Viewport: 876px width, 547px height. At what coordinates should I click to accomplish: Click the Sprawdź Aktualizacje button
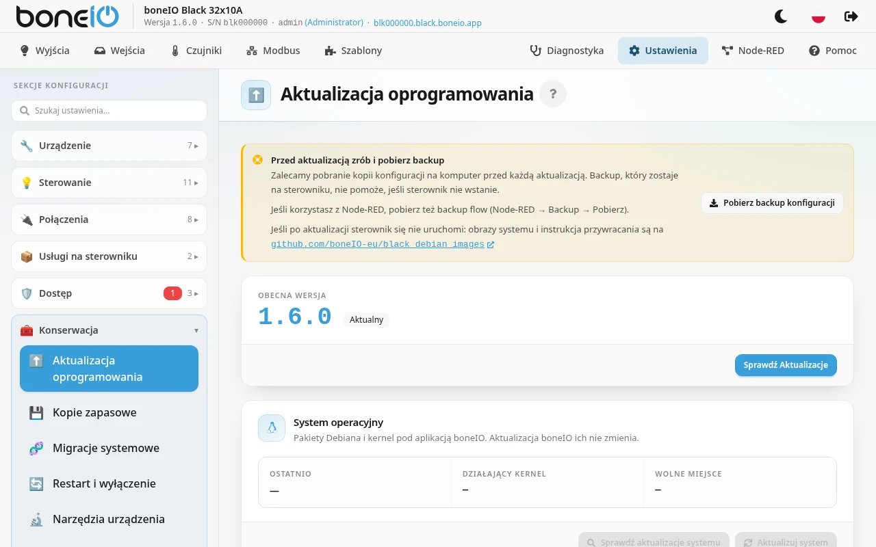pyautogui.click(x=786, y=365)
